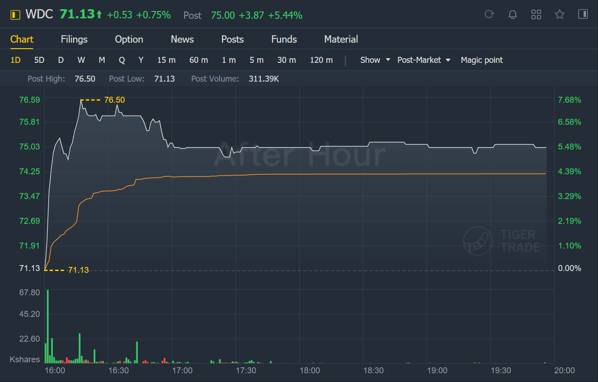
Task: Click the 16:30 time axis label
Action: (x=118, y=371)
